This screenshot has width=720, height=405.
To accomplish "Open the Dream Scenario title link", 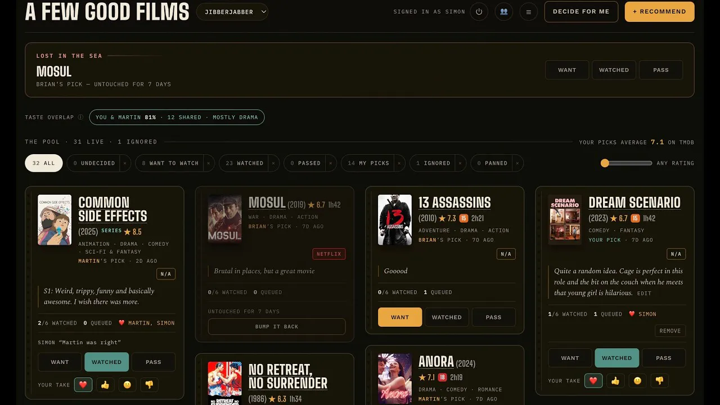I will click(634, 202).
